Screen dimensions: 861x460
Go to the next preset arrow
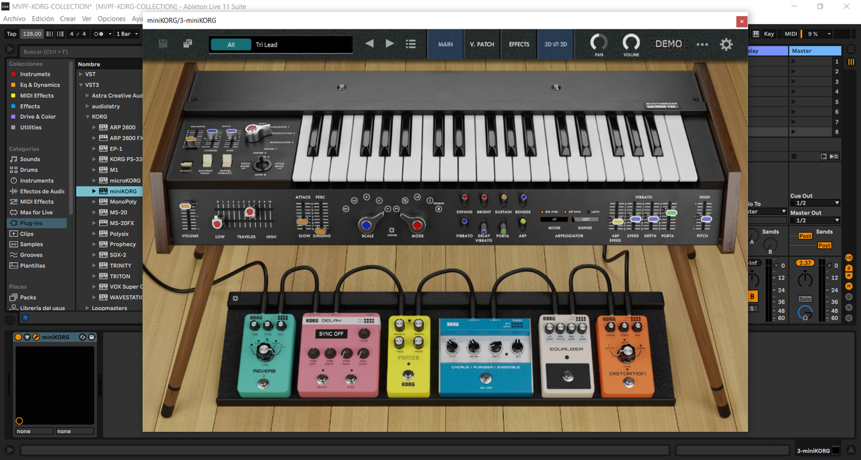(x=389, y=44)
